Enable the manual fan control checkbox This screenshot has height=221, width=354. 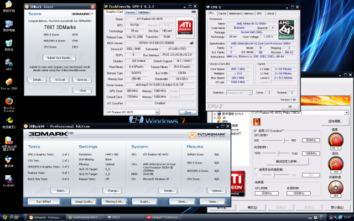tap(256, 169)
